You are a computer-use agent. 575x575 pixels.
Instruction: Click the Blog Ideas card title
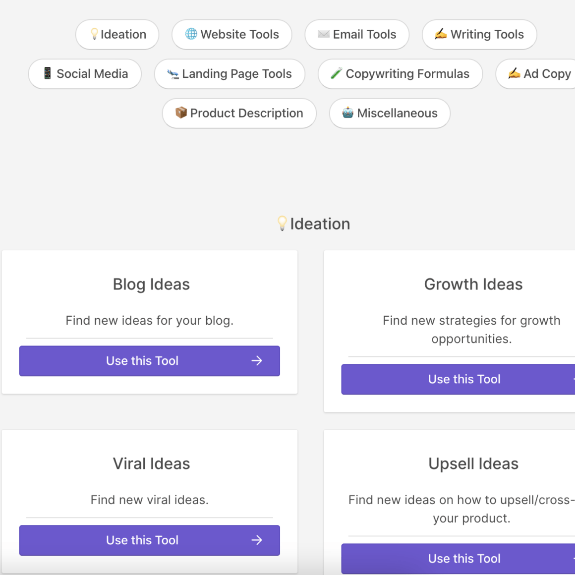tap(151, 285)
